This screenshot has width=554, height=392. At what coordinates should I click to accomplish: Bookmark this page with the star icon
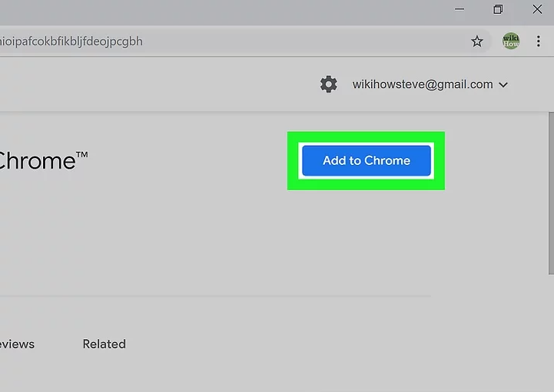point(477,41)
